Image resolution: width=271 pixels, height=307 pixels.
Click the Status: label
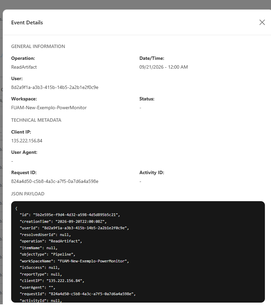(147, 99)
